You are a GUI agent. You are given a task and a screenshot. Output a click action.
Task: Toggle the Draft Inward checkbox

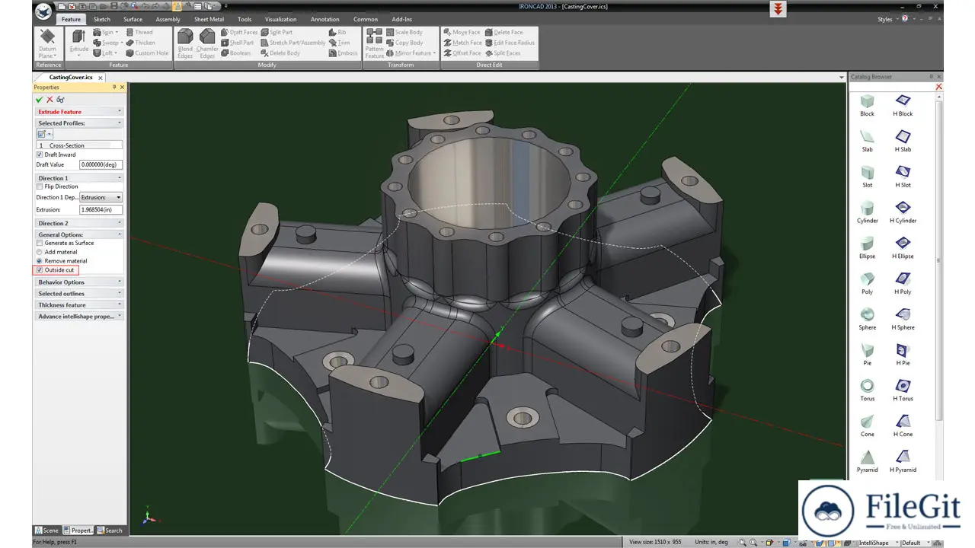click(40, 155)
